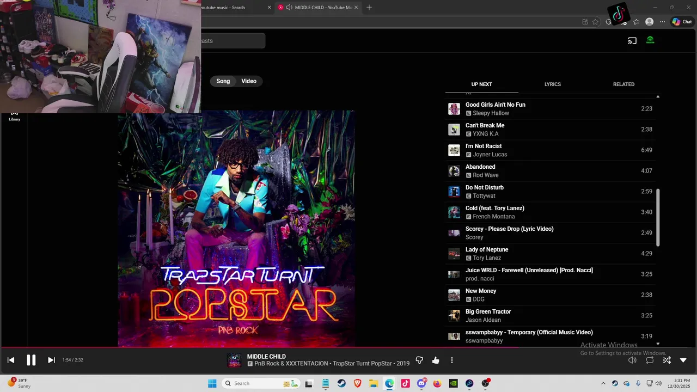Open the browser profile icon
The height and width of the screenshot is (392, 697).
coord(649,22)
